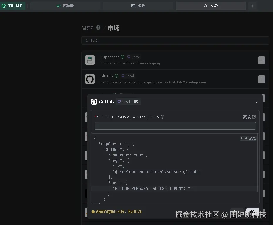This screenshot has height=225, width=273.
Task: Click the search magnifier icon in the search bar
Action: coord(87,40)
